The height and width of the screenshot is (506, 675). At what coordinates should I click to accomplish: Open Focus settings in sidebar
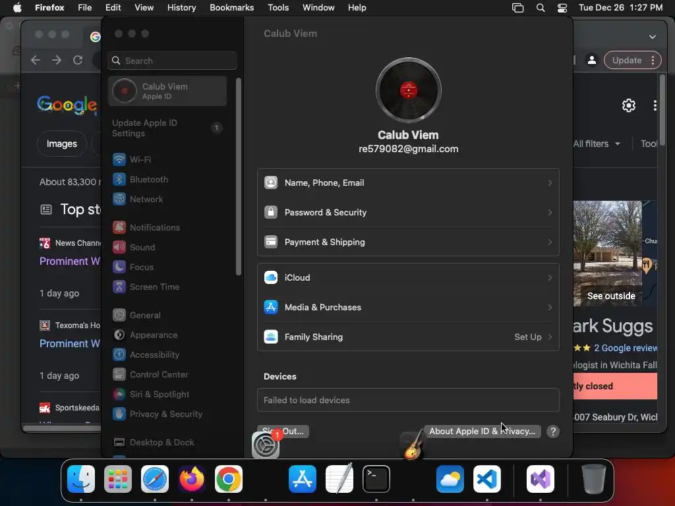[132, 267]
